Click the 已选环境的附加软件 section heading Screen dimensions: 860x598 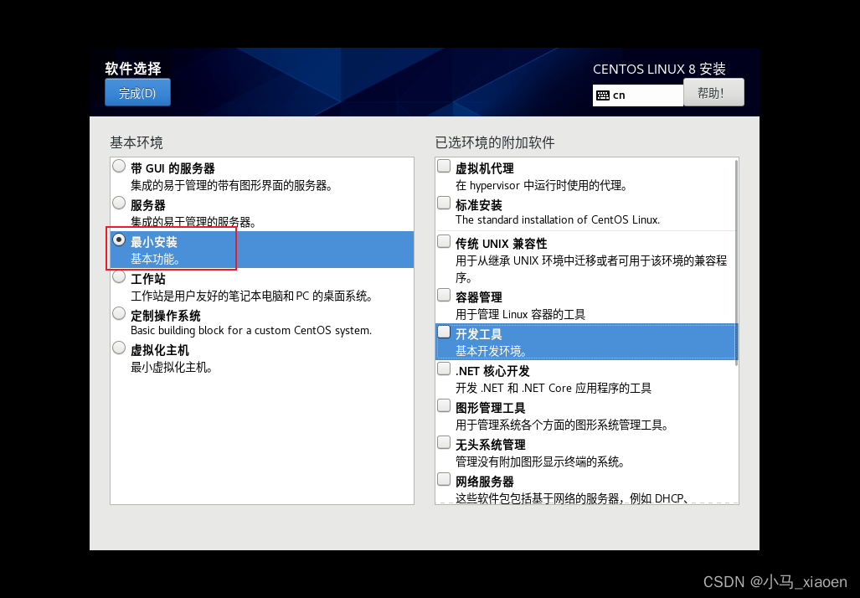click(495, 142)
